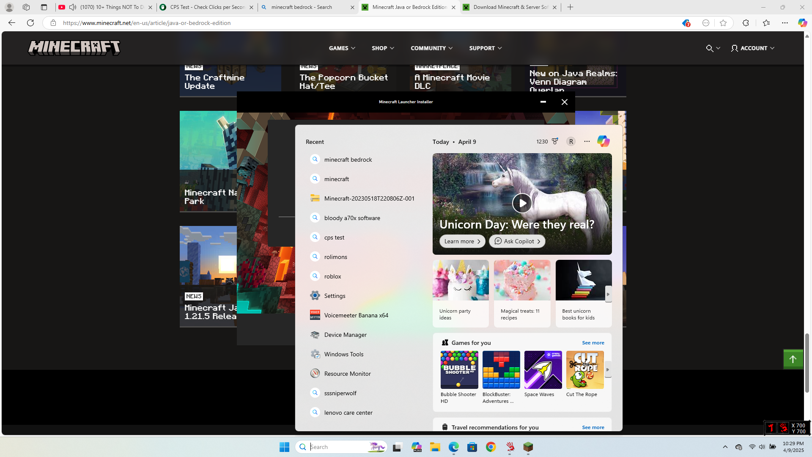Image resolution: width=812 pixels, height=457 pixels.
Task: Click the taskbar Search input box
Action: (x=341, y=447)
